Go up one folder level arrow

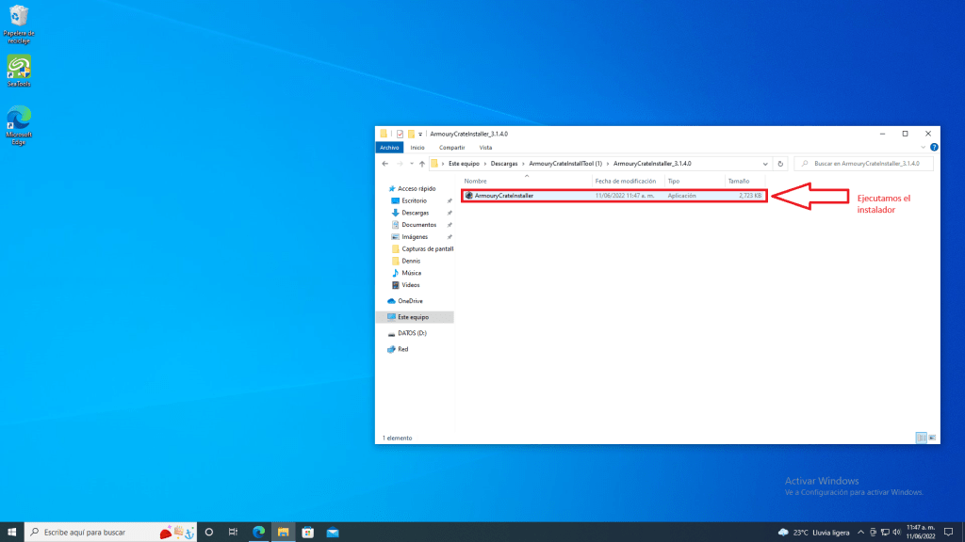coord(421,164)
